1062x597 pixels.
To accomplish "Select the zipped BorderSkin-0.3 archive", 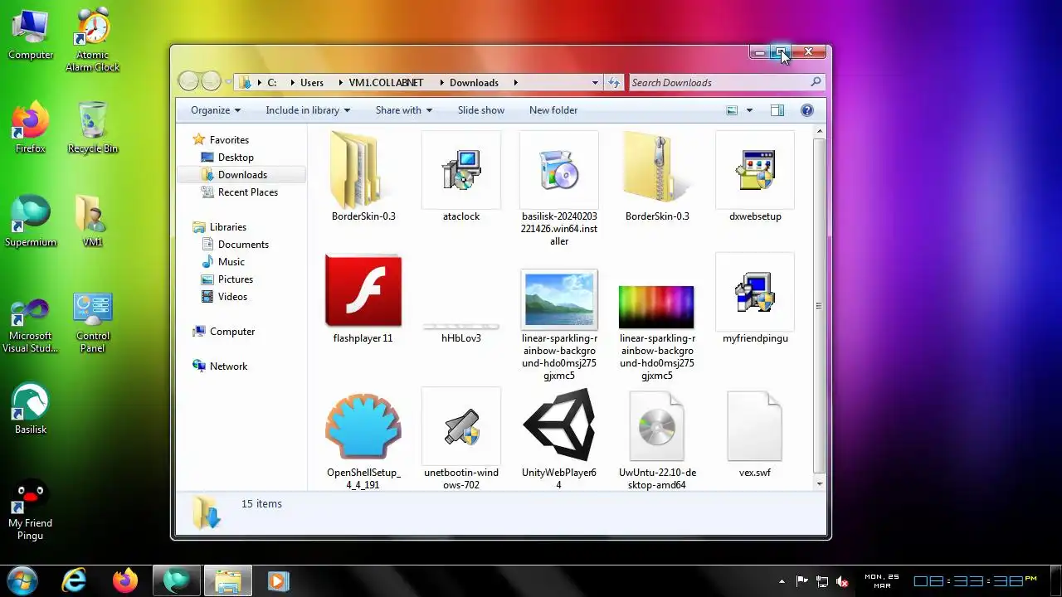I will 657,176.
